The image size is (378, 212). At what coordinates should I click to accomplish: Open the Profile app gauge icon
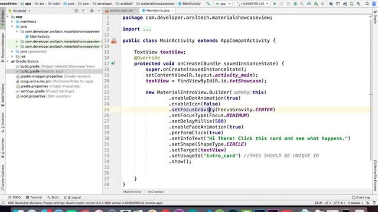pyautogui.click(x=309, y=4)
